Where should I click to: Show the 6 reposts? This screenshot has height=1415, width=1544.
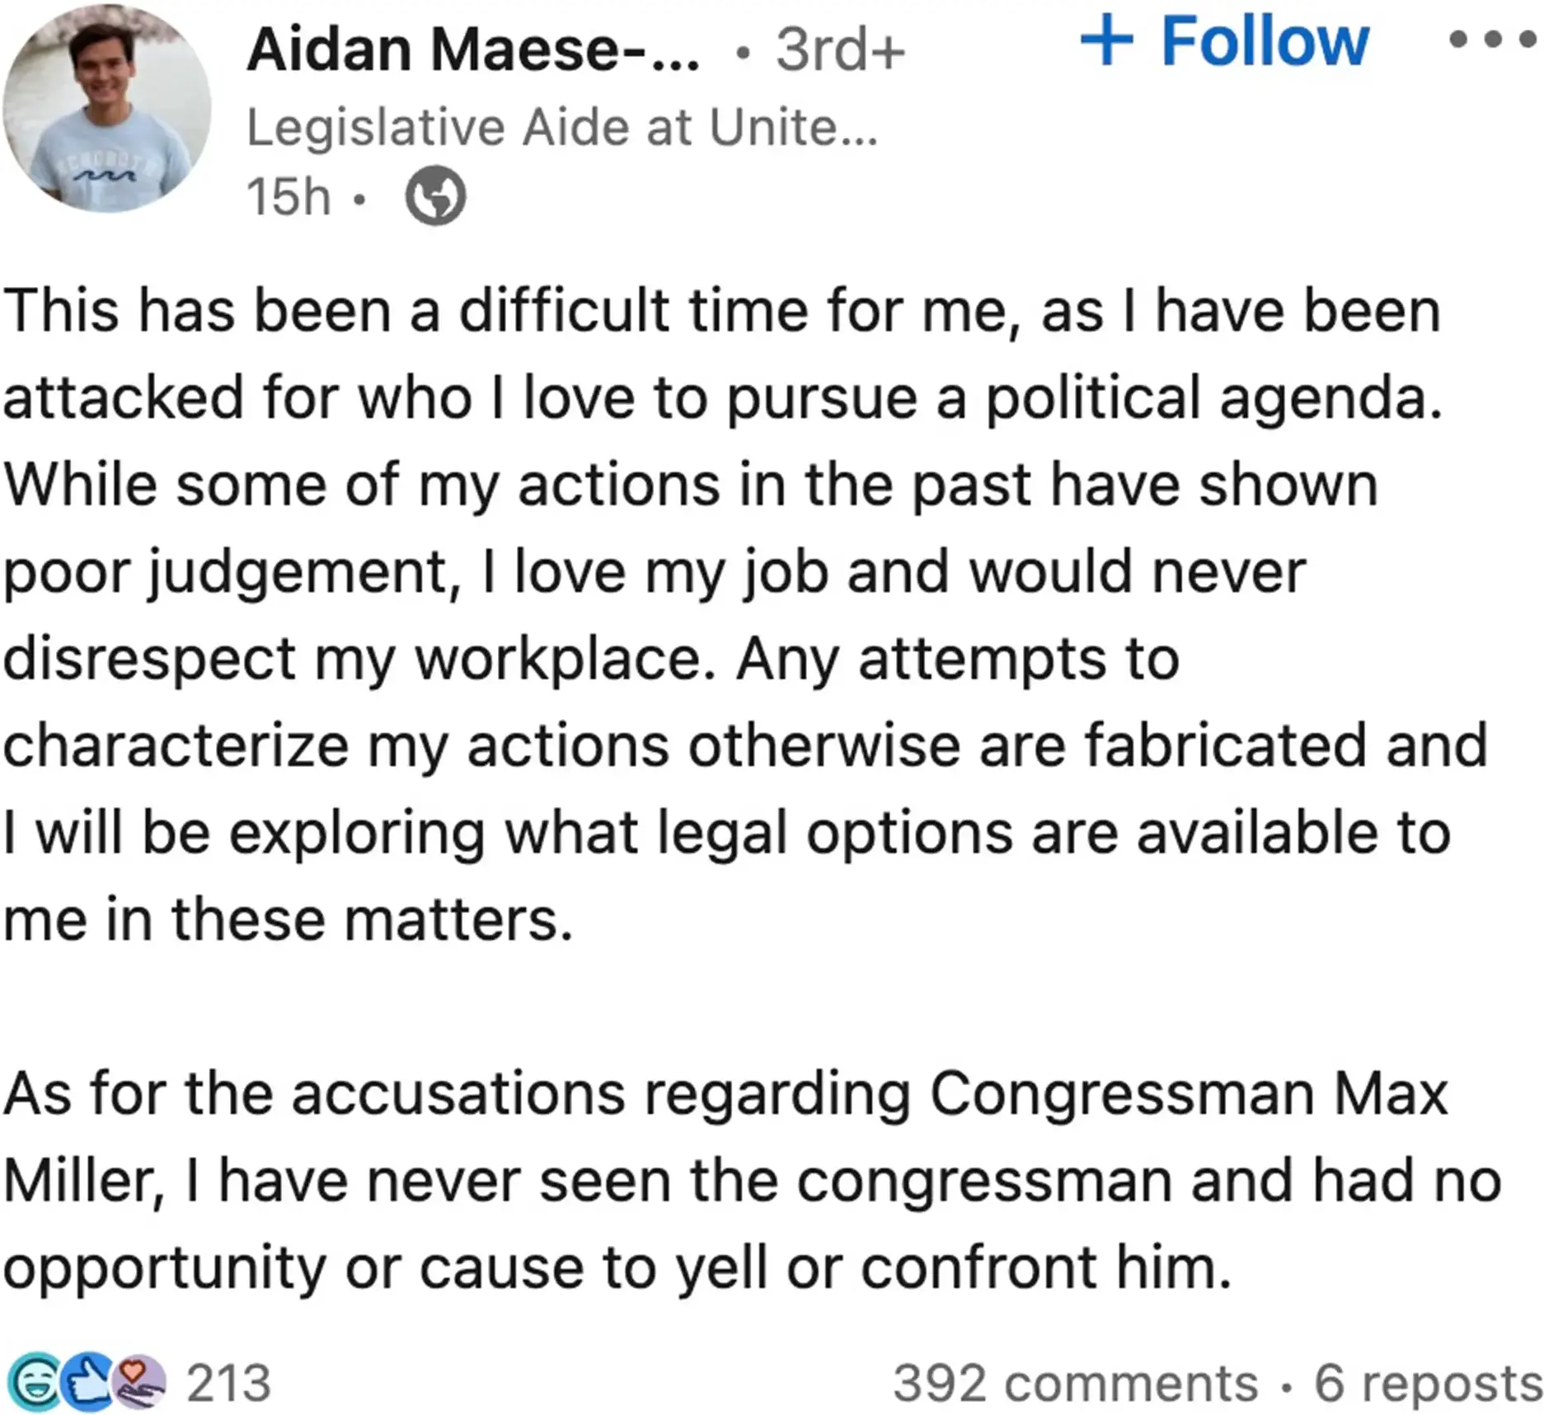coord(1427,1383)
